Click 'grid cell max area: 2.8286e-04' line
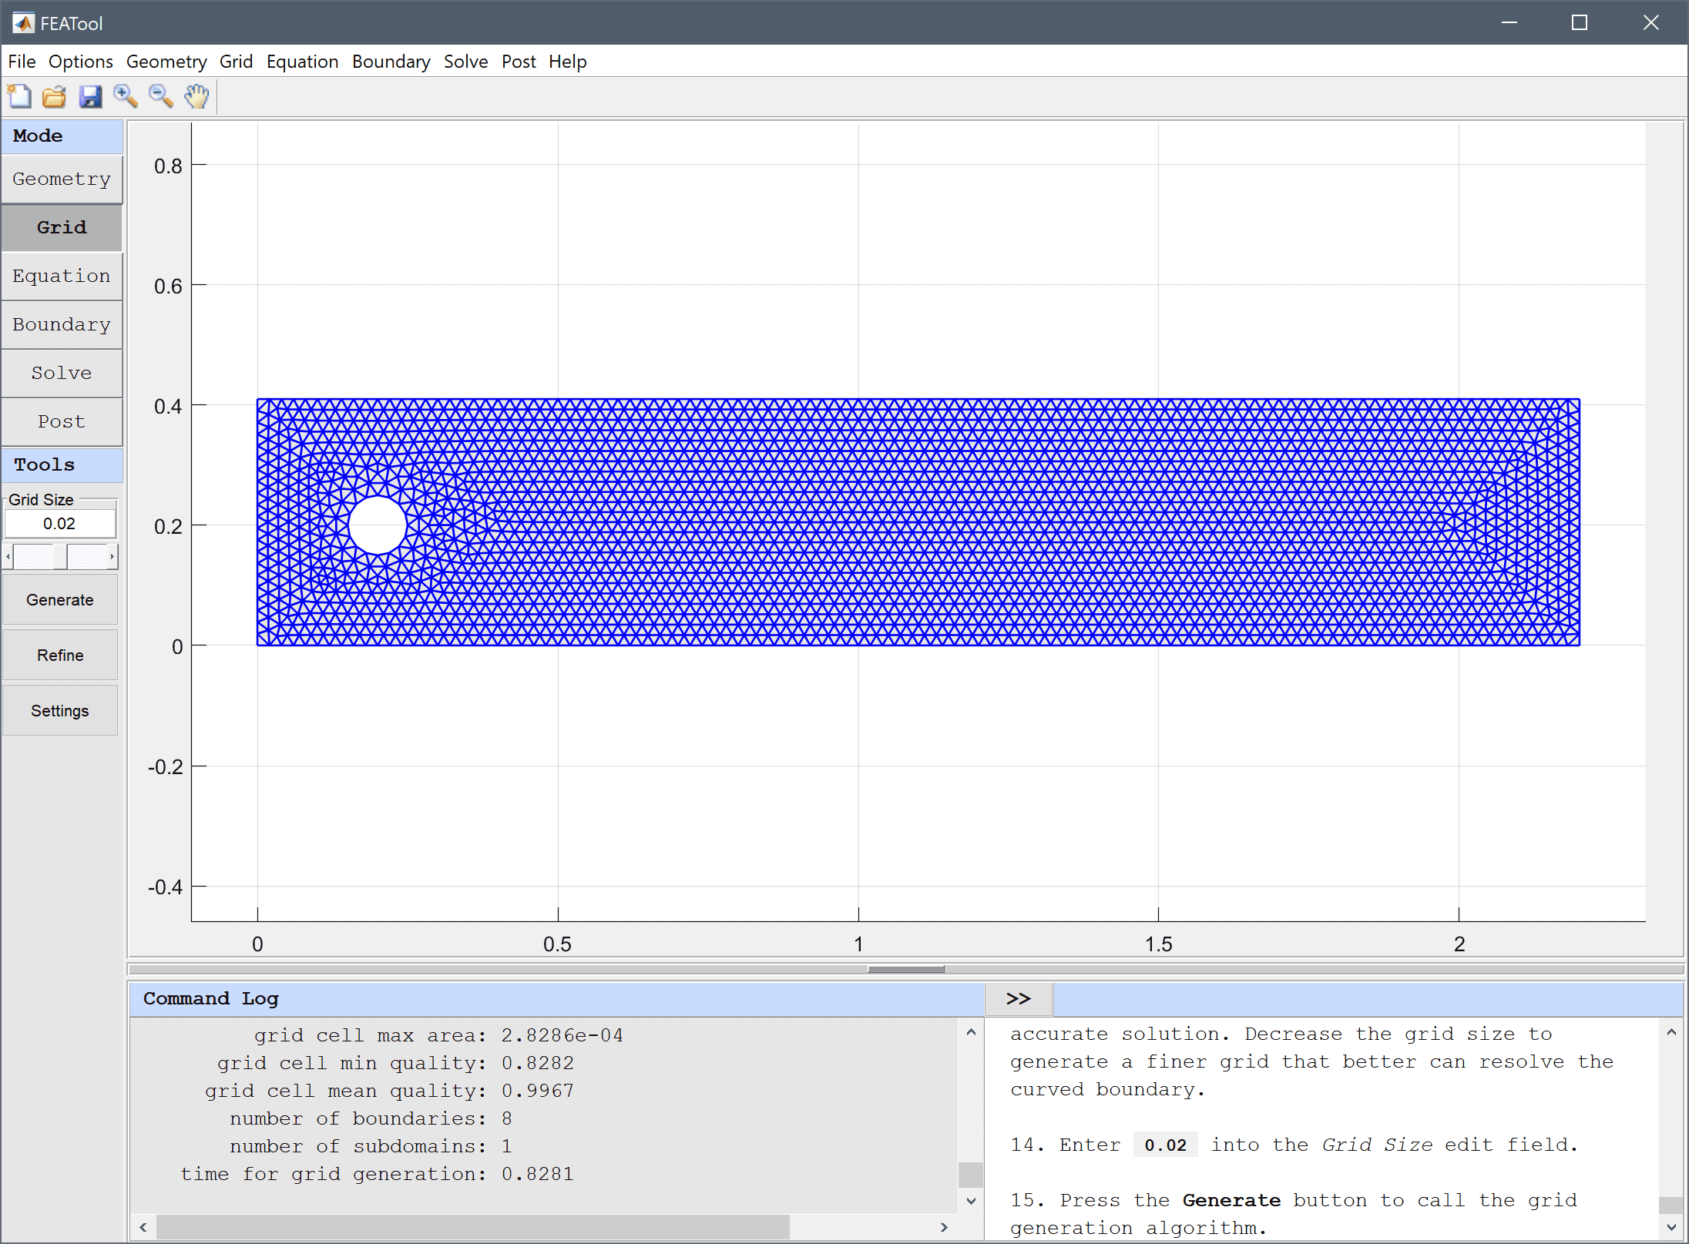The width and height of the screenshot is (1689, 1244). (x=438, y=1036)
